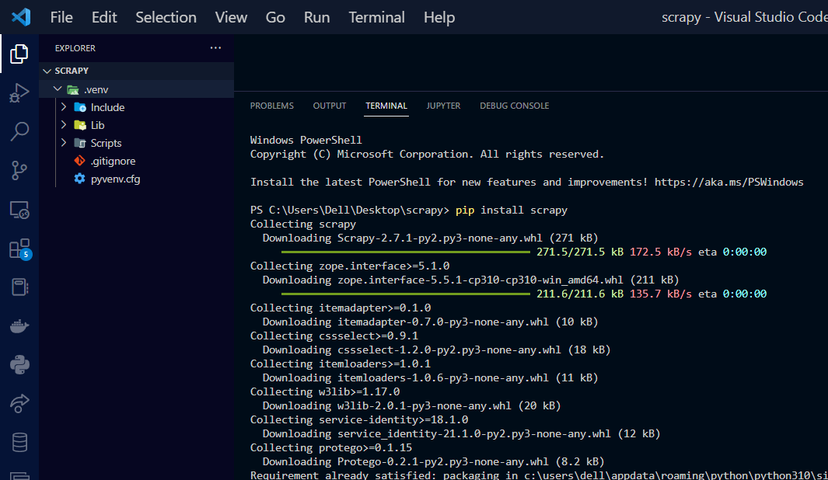Screen dimensions: 828x480
Task: Click the Scrapy download progress bar
Action: pyautogui.click(x=406, y=252)
